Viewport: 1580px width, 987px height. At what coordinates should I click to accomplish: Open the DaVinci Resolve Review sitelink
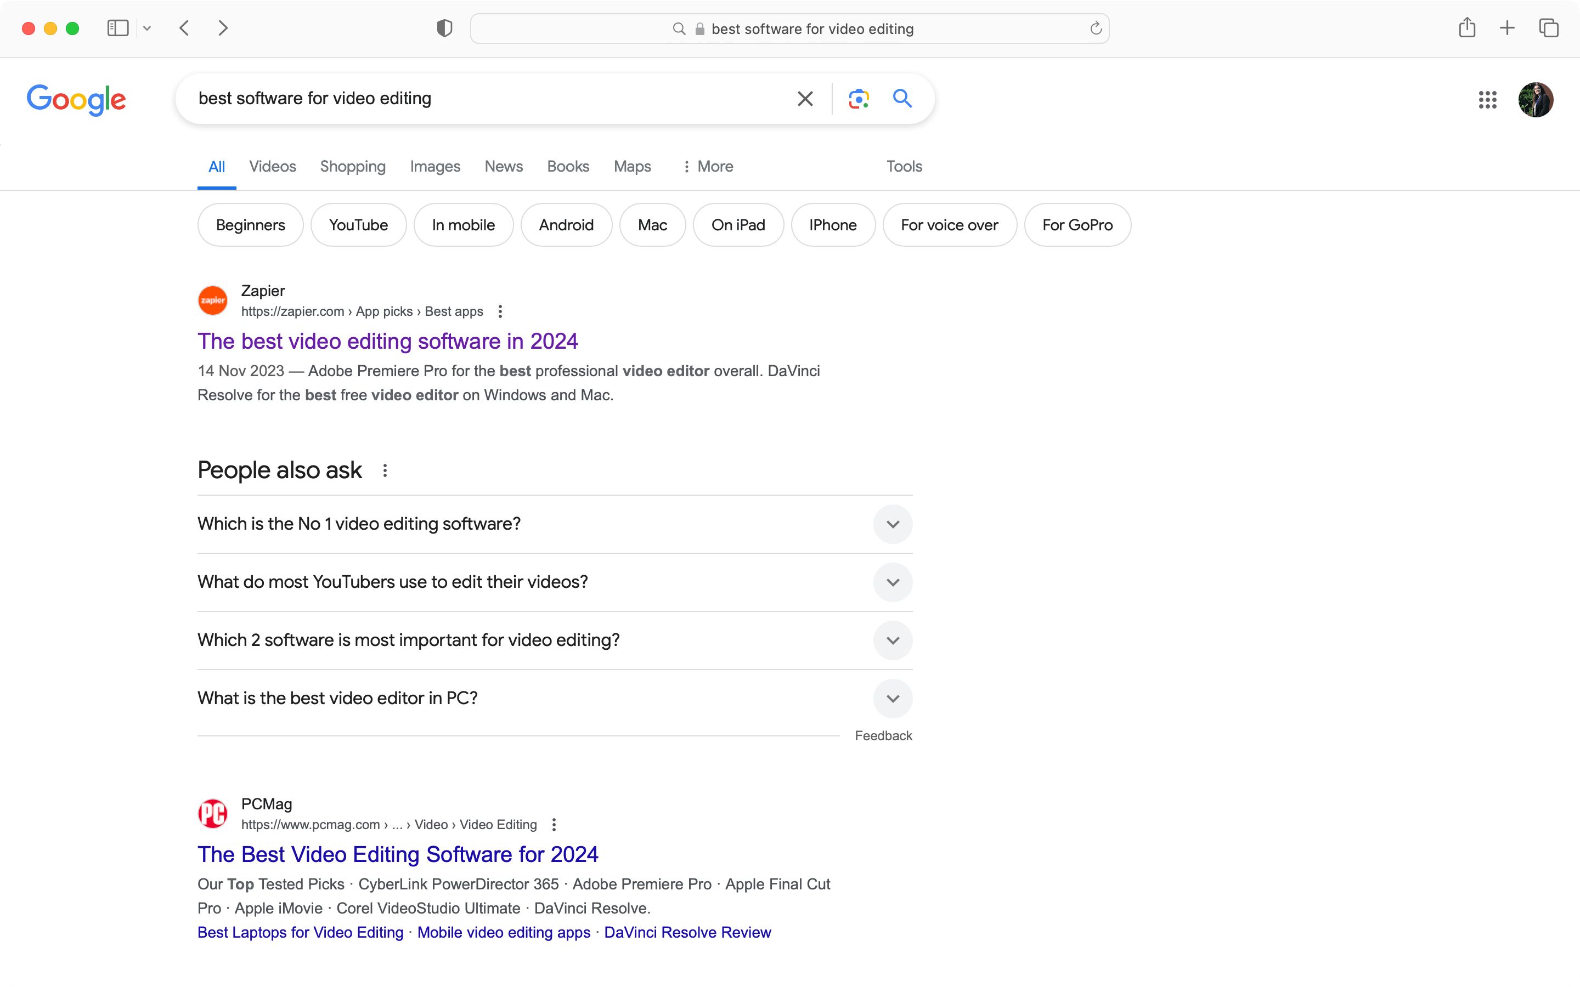[687, 932]
